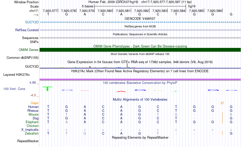Click the Common dbSNP(155) track label
This screenshot has height=147, width=241.
click(22, 58)
